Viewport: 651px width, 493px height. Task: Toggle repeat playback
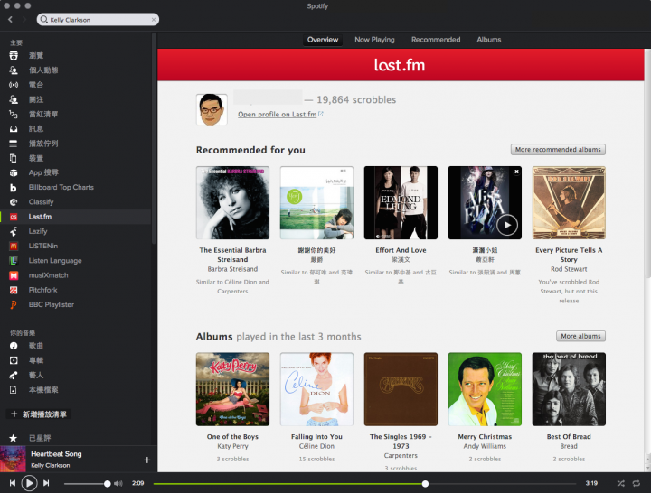tap(636, 483)
